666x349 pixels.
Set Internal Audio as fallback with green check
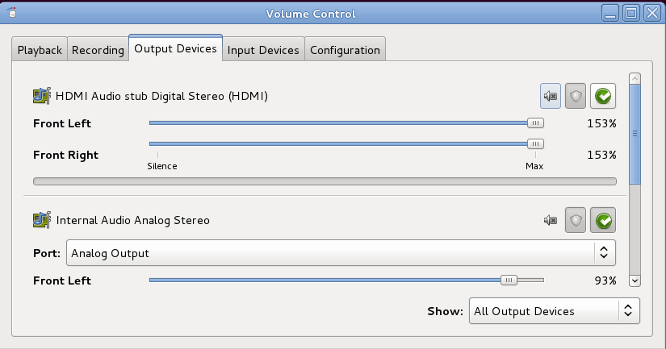click(x=602, y=220)
